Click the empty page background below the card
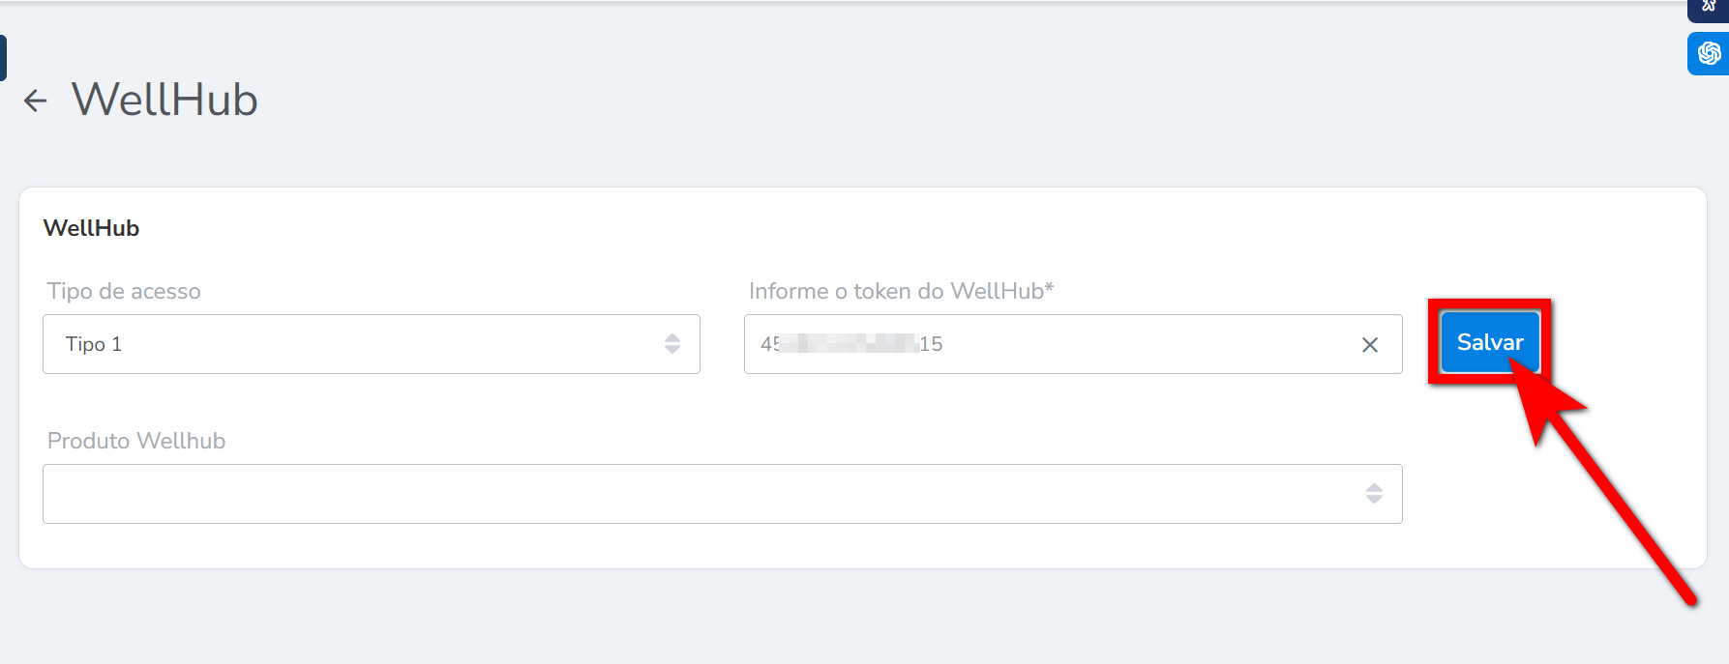The width and height of the screenshot is (1729, 664). 774,619
